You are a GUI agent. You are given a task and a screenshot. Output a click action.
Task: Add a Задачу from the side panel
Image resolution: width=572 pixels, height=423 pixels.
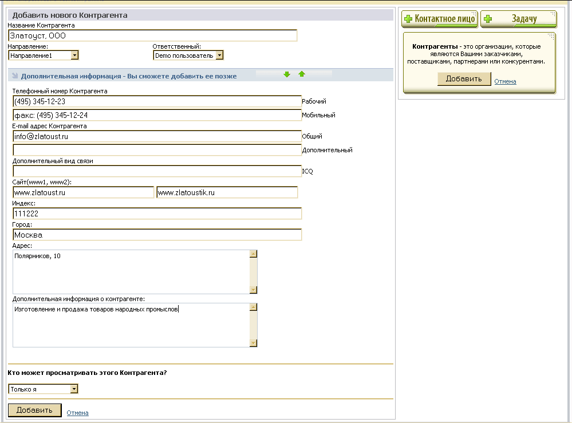pos(518,19)
